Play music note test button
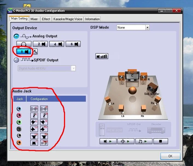 [x=144, y=141]
